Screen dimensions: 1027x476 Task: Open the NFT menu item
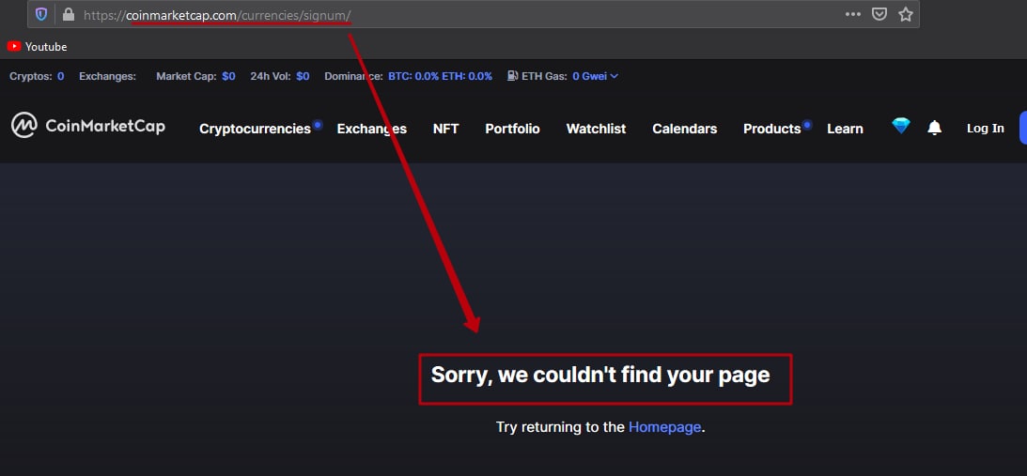point(445,129)
